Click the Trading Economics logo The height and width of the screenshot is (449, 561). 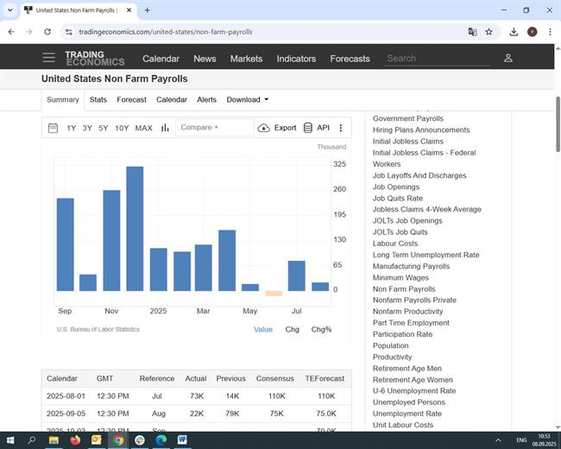click(x=95, y=59)
